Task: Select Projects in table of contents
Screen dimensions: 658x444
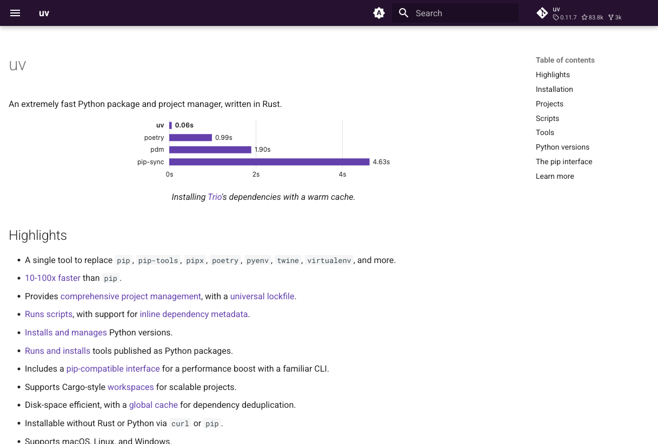Action: coord(549,104)
